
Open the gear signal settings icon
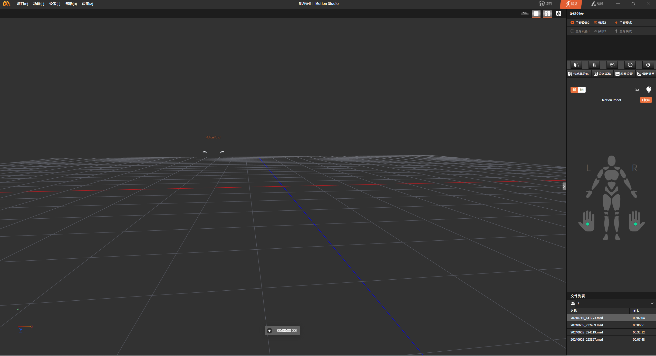(612, 65)
